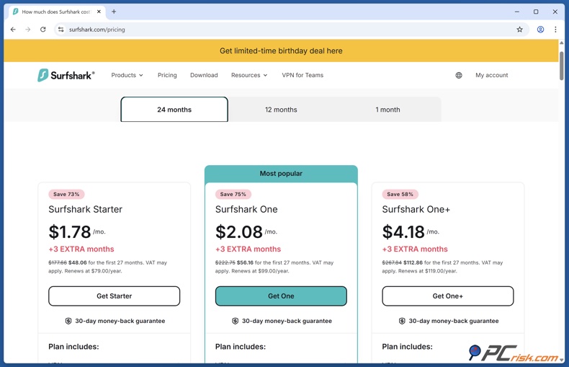Reload the Surfshark pricing page
The width and height of the screenshot is (569, 367).
[x=43, y=30]
